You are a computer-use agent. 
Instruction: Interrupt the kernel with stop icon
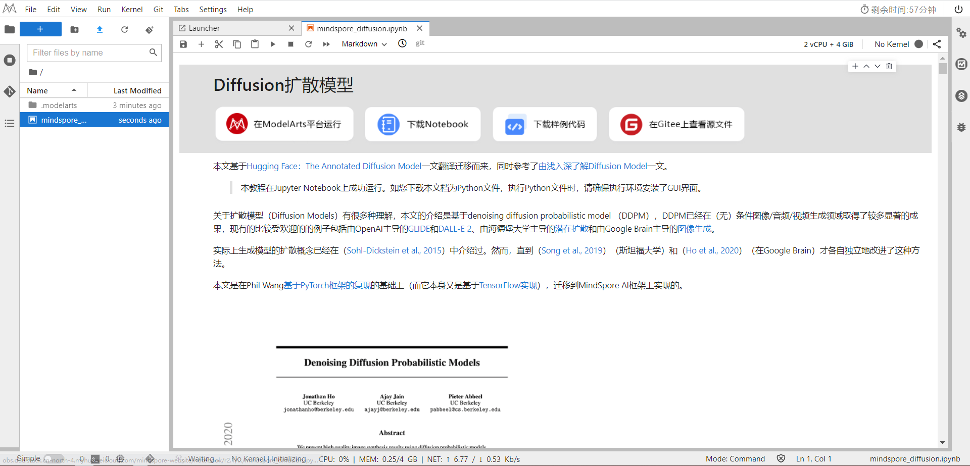coord(290,44)
